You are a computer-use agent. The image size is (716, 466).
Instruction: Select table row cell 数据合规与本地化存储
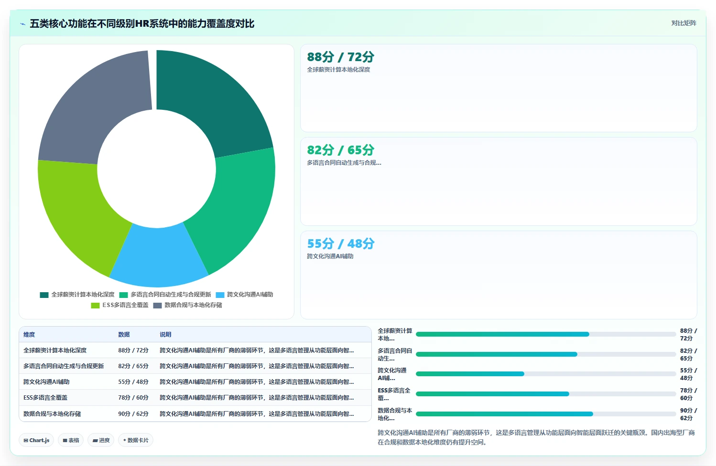click(52, 414)
